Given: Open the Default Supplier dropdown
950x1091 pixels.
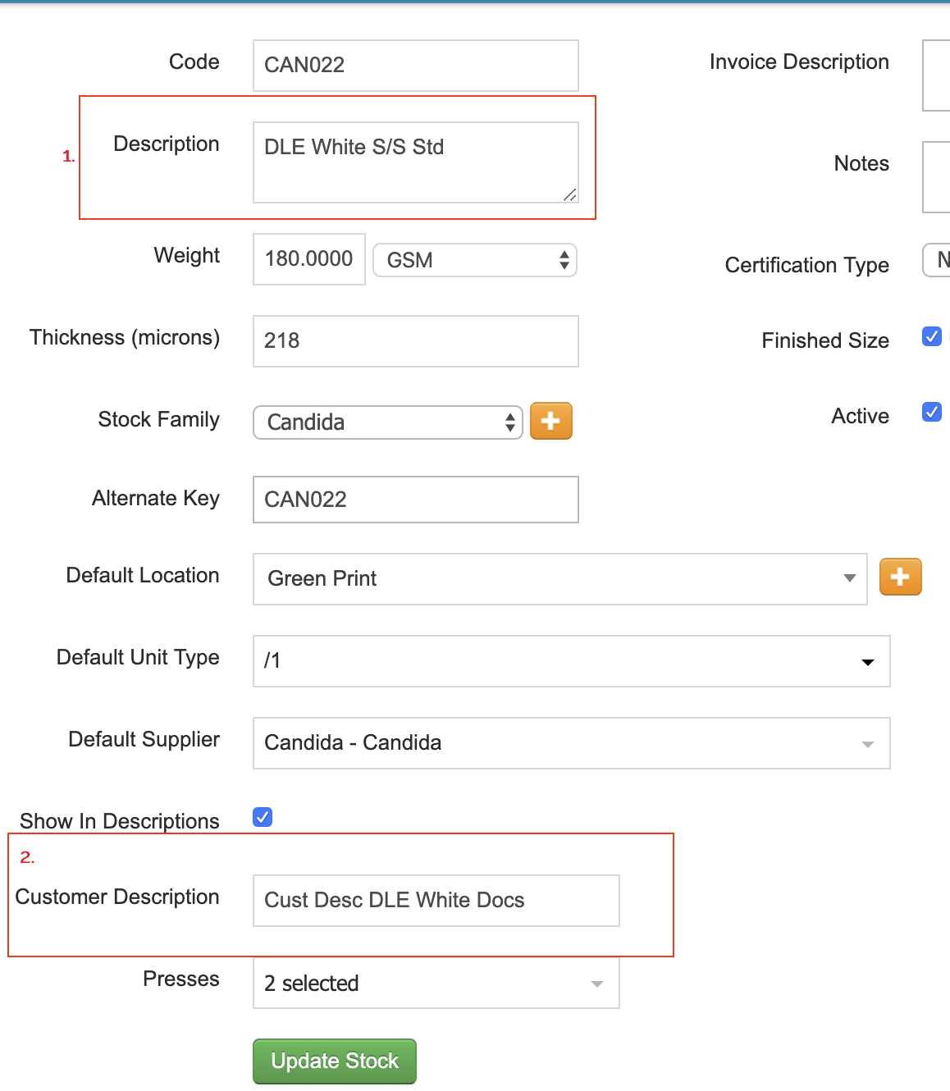Looking at the screenshot, I should coord(571,743).
